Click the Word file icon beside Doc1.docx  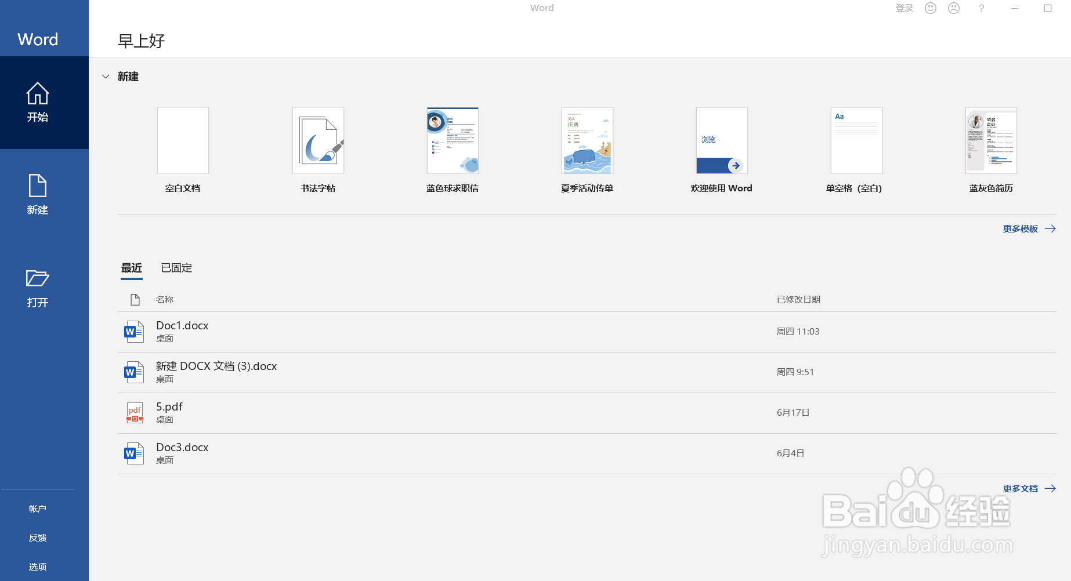[134, 332]
